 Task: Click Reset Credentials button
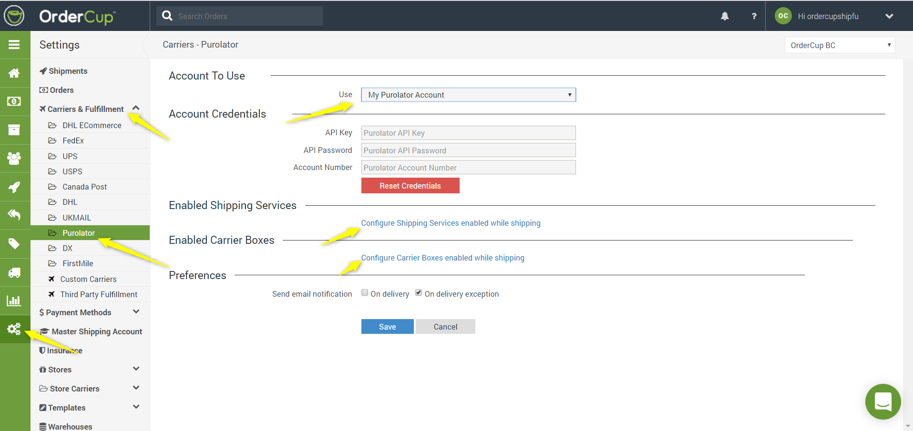[x=410, y=186]
